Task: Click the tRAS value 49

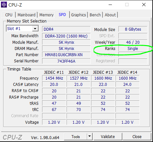Action: coord(79,103)
